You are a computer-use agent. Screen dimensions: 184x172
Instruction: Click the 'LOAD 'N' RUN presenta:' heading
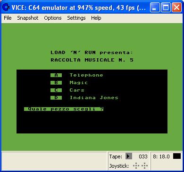click(92, 53)
